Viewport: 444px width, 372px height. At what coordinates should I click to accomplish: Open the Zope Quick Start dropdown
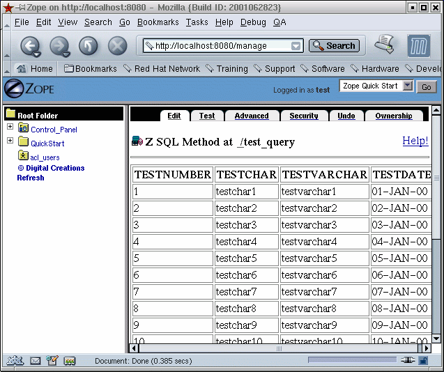coord(408,86)
